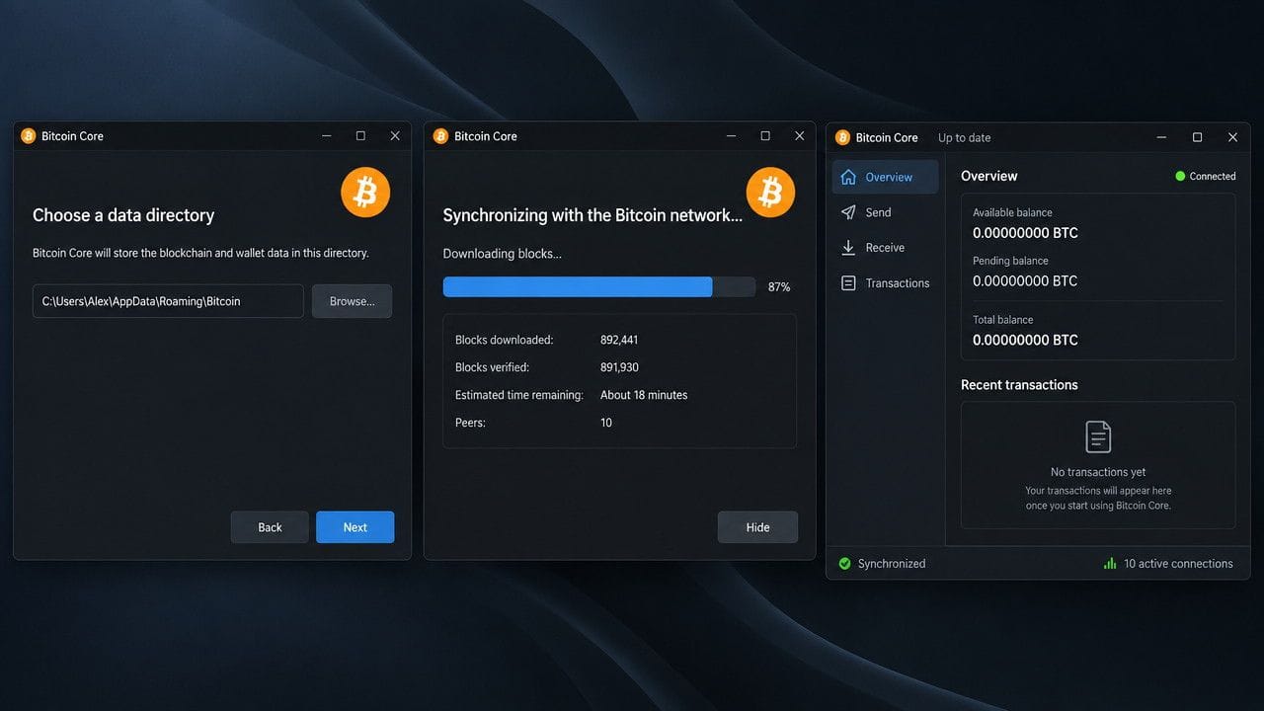Click the "No transactions yet" message
1264x711 pixels.
(x=1098, y=472)
